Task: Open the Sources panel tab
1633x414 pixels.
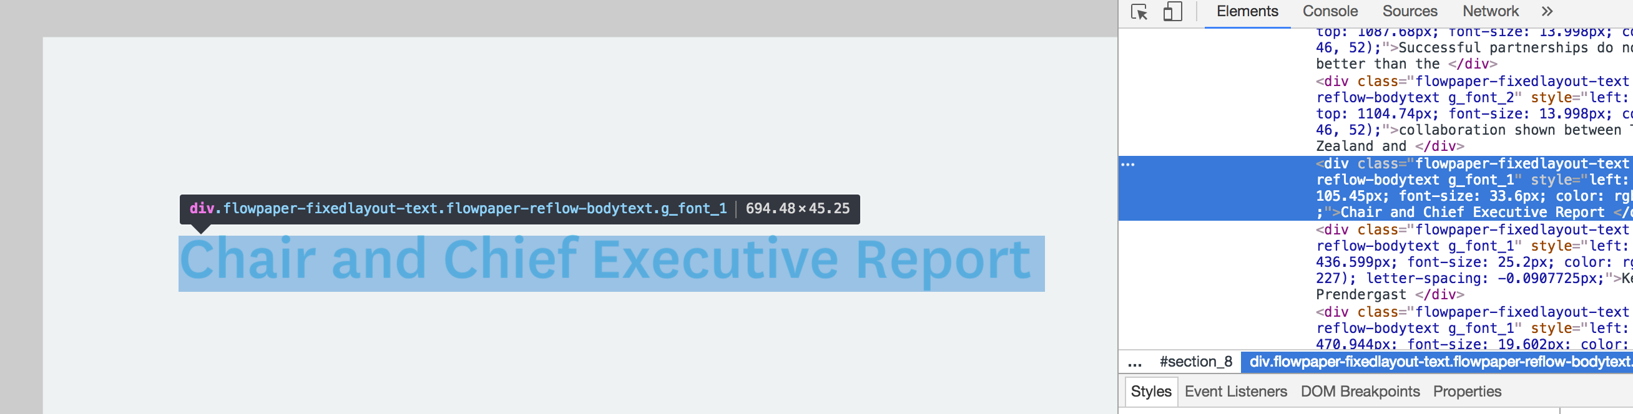Action: (x=1410, y=11)
